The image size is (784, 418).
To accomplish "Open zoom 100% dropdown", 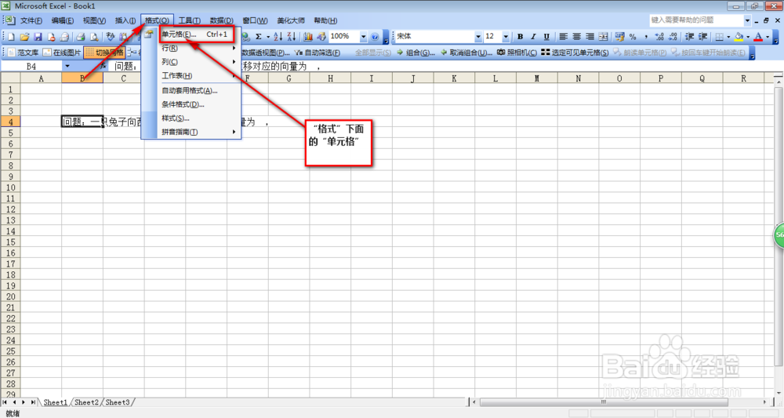I will [363, 37].
